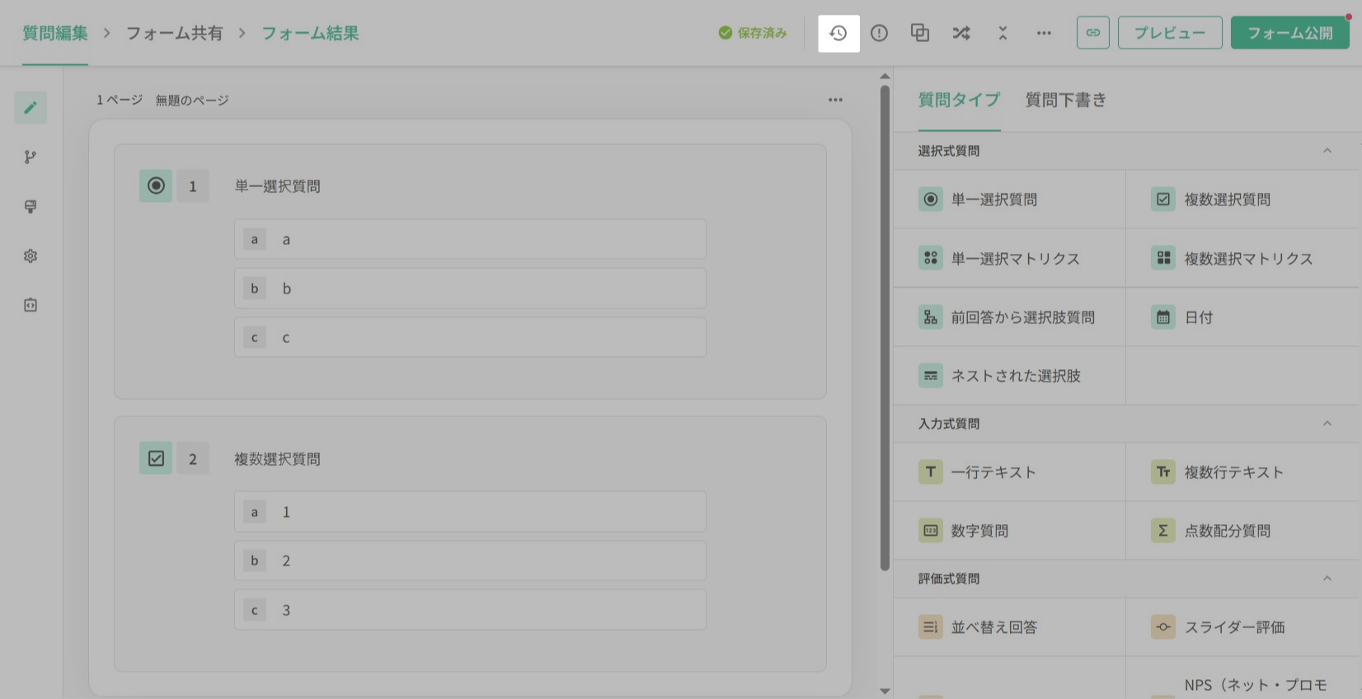Go to the フォーム結果 step
Image resolution: width=1362 pixels, height=699 pixels.
tap(310, 33)
